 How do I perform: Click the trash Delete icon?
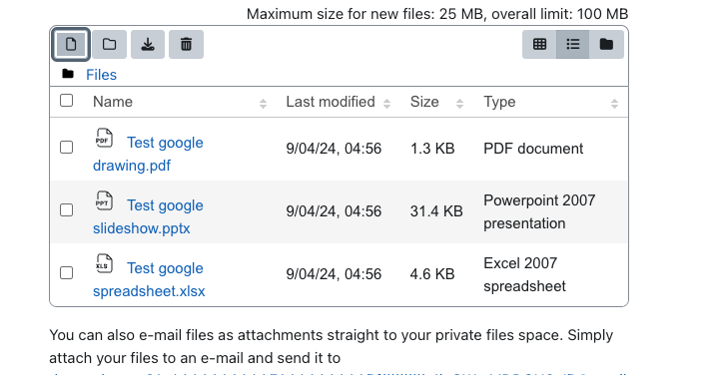coord(186,44)
